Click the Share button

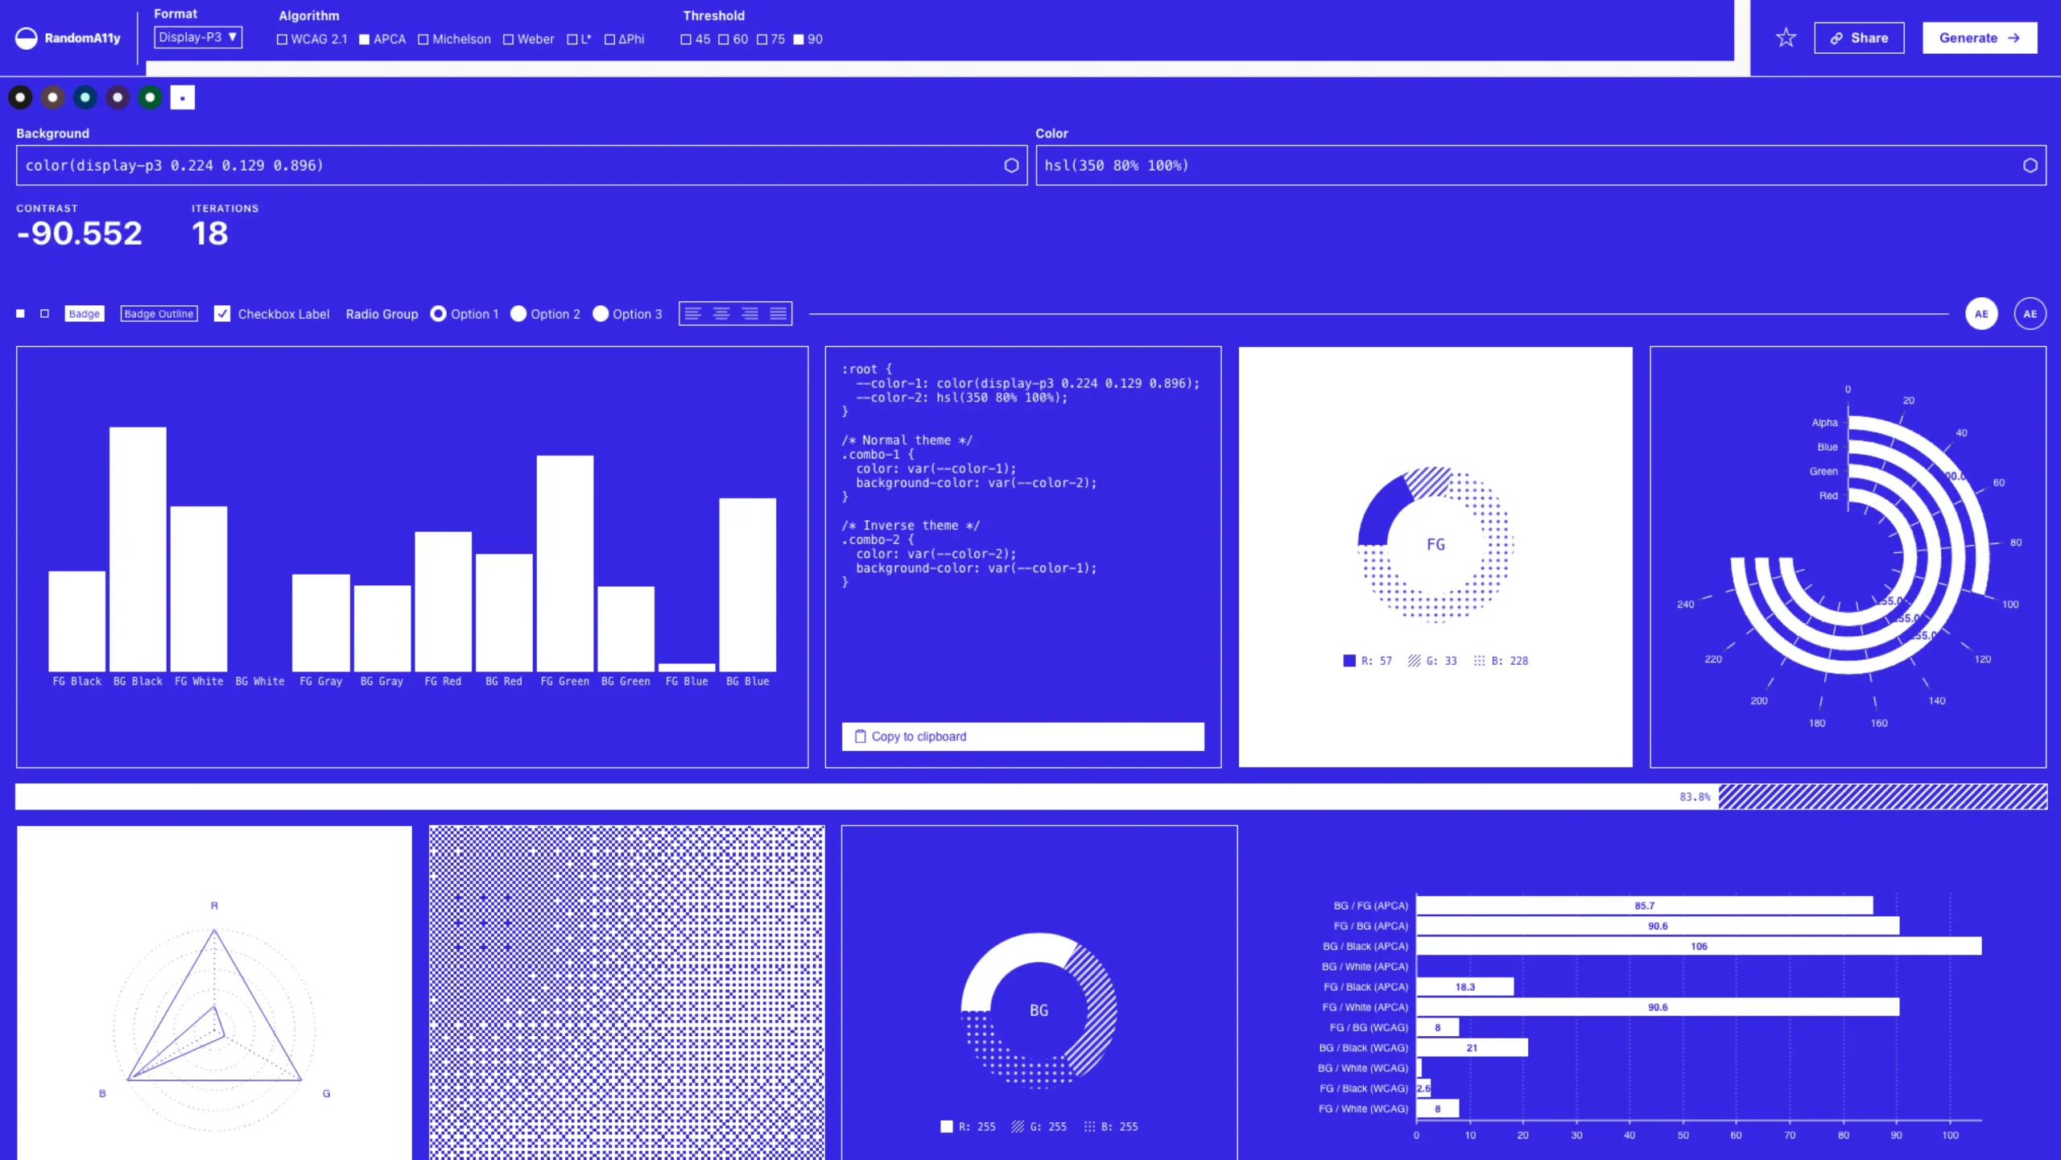tap(1859, 37)
